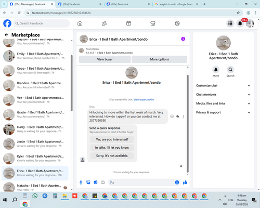This screenshot has width=260, height=208.
Task: Open the Facebook menu grid icon
Action: pyautogui.click(x=230, y=23)
